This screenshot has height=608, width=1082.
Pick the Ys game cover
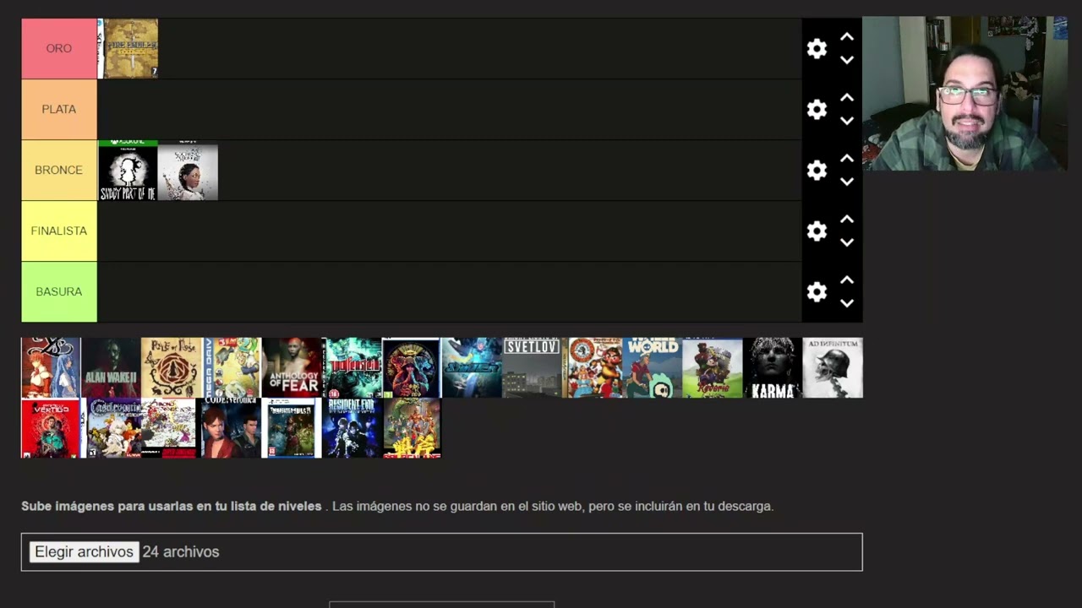point(51,368)
